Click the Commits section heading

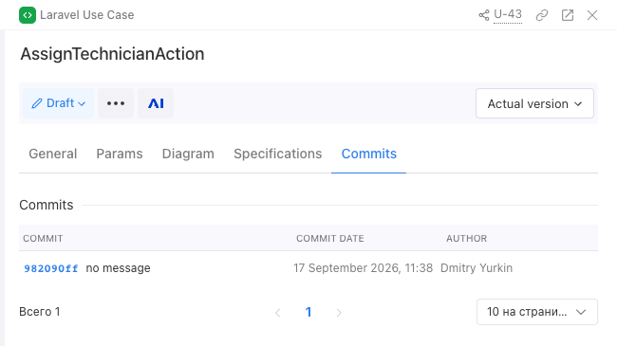(x=47, y=205)
